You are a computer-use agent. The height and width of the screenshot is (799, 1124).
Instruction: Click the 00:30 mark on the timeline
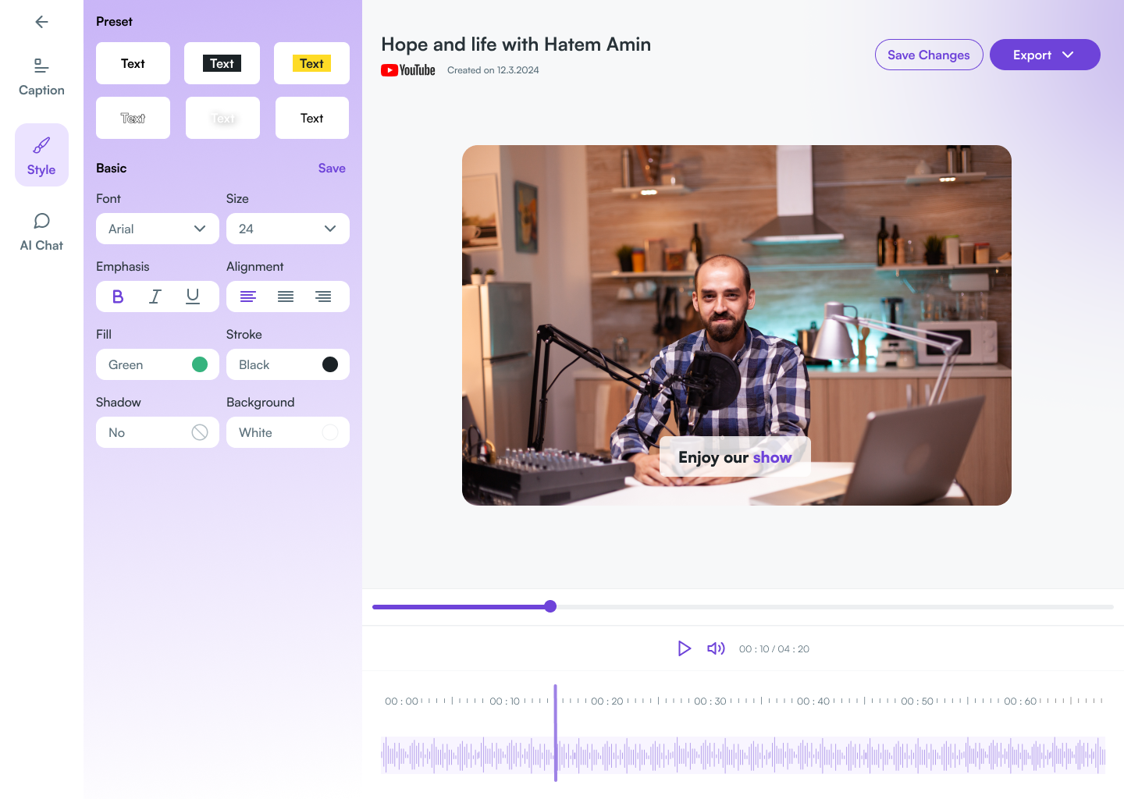click(x=710, y=701)
